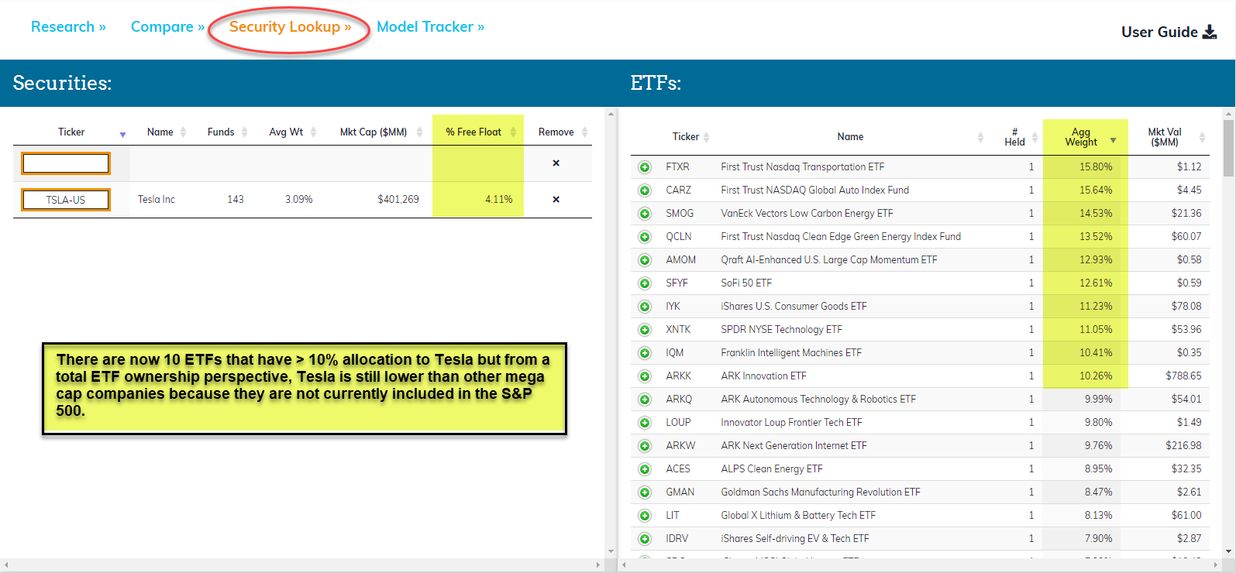Click green plus icon beside ACES
Image resolution: width=1236 pixels, height=573 pixels.
pyautogui.click(x=644, y=469)
